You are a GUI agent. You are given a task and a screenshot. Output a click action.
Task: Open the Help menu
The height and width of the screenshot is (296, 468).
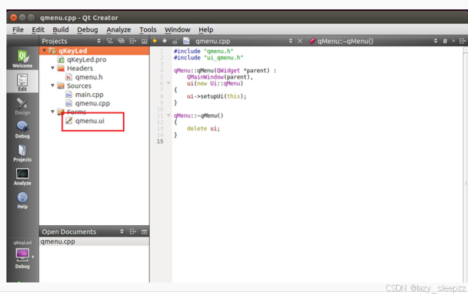[x=206, y=30]
